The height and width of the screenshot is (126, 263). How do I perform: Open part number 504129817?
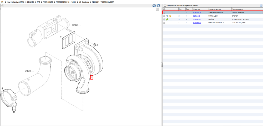click(x=197, y=13)
